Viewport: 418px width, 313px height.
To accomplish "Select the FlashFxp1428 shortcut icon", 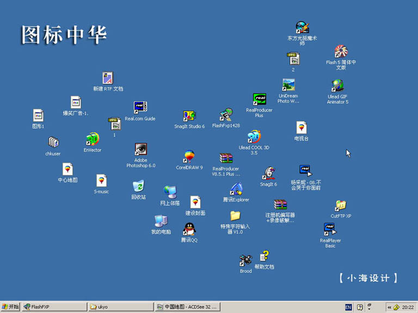I will tap(226, 115).
